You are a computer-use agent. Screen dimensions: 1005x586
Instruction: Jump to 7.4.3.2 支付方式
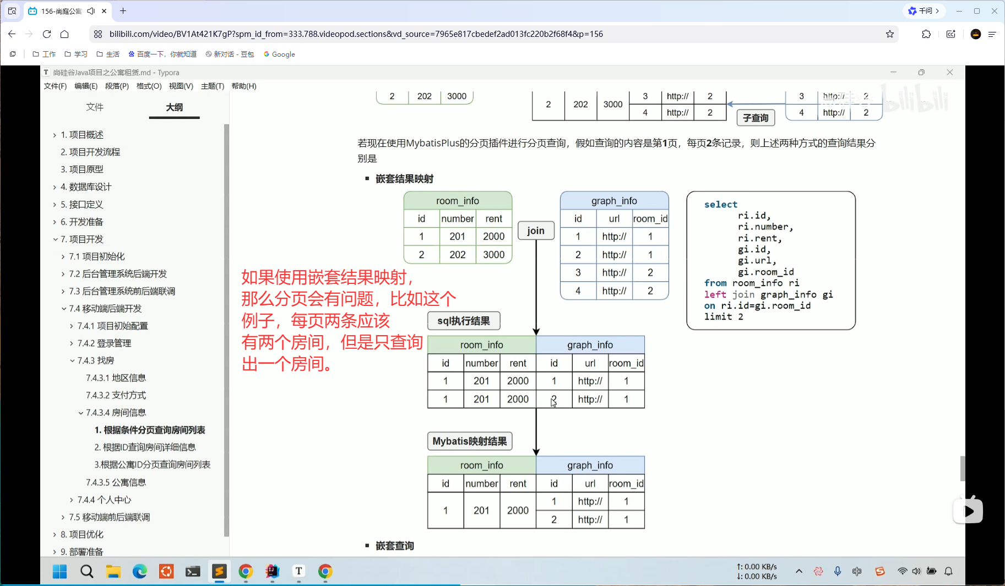[x=116, y=395]
